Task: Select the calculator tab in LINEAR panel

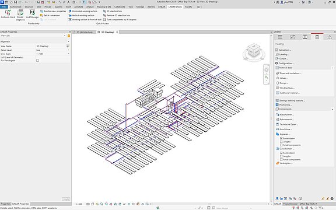Action: coord(317,37)
